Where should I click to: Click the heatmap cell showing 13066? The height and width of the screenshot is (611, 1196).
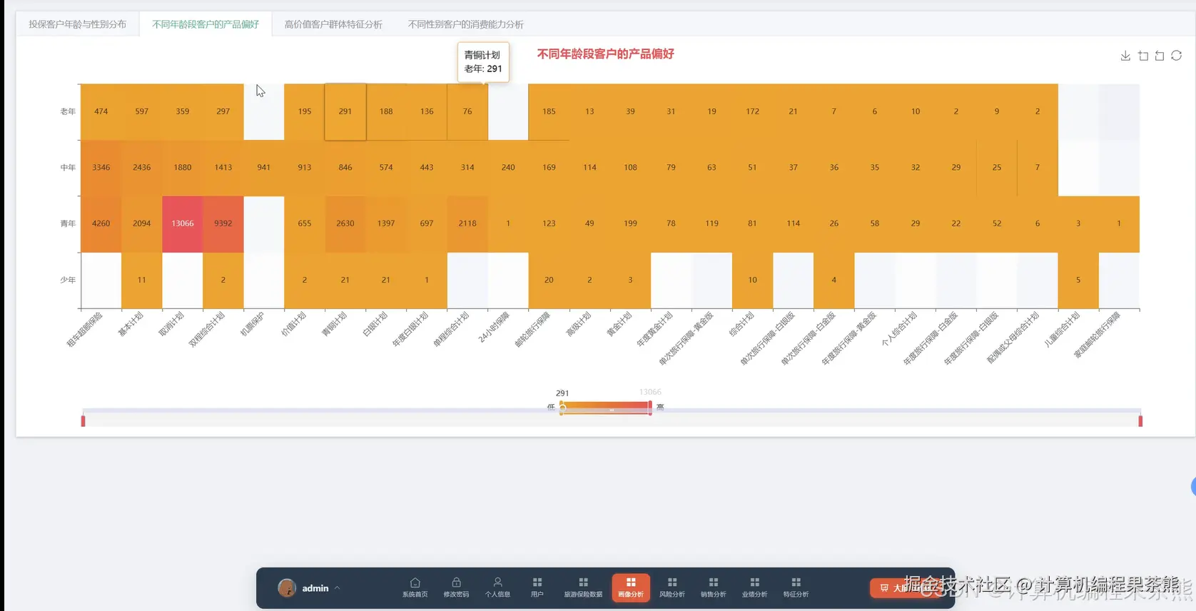(x=183, y=224)
